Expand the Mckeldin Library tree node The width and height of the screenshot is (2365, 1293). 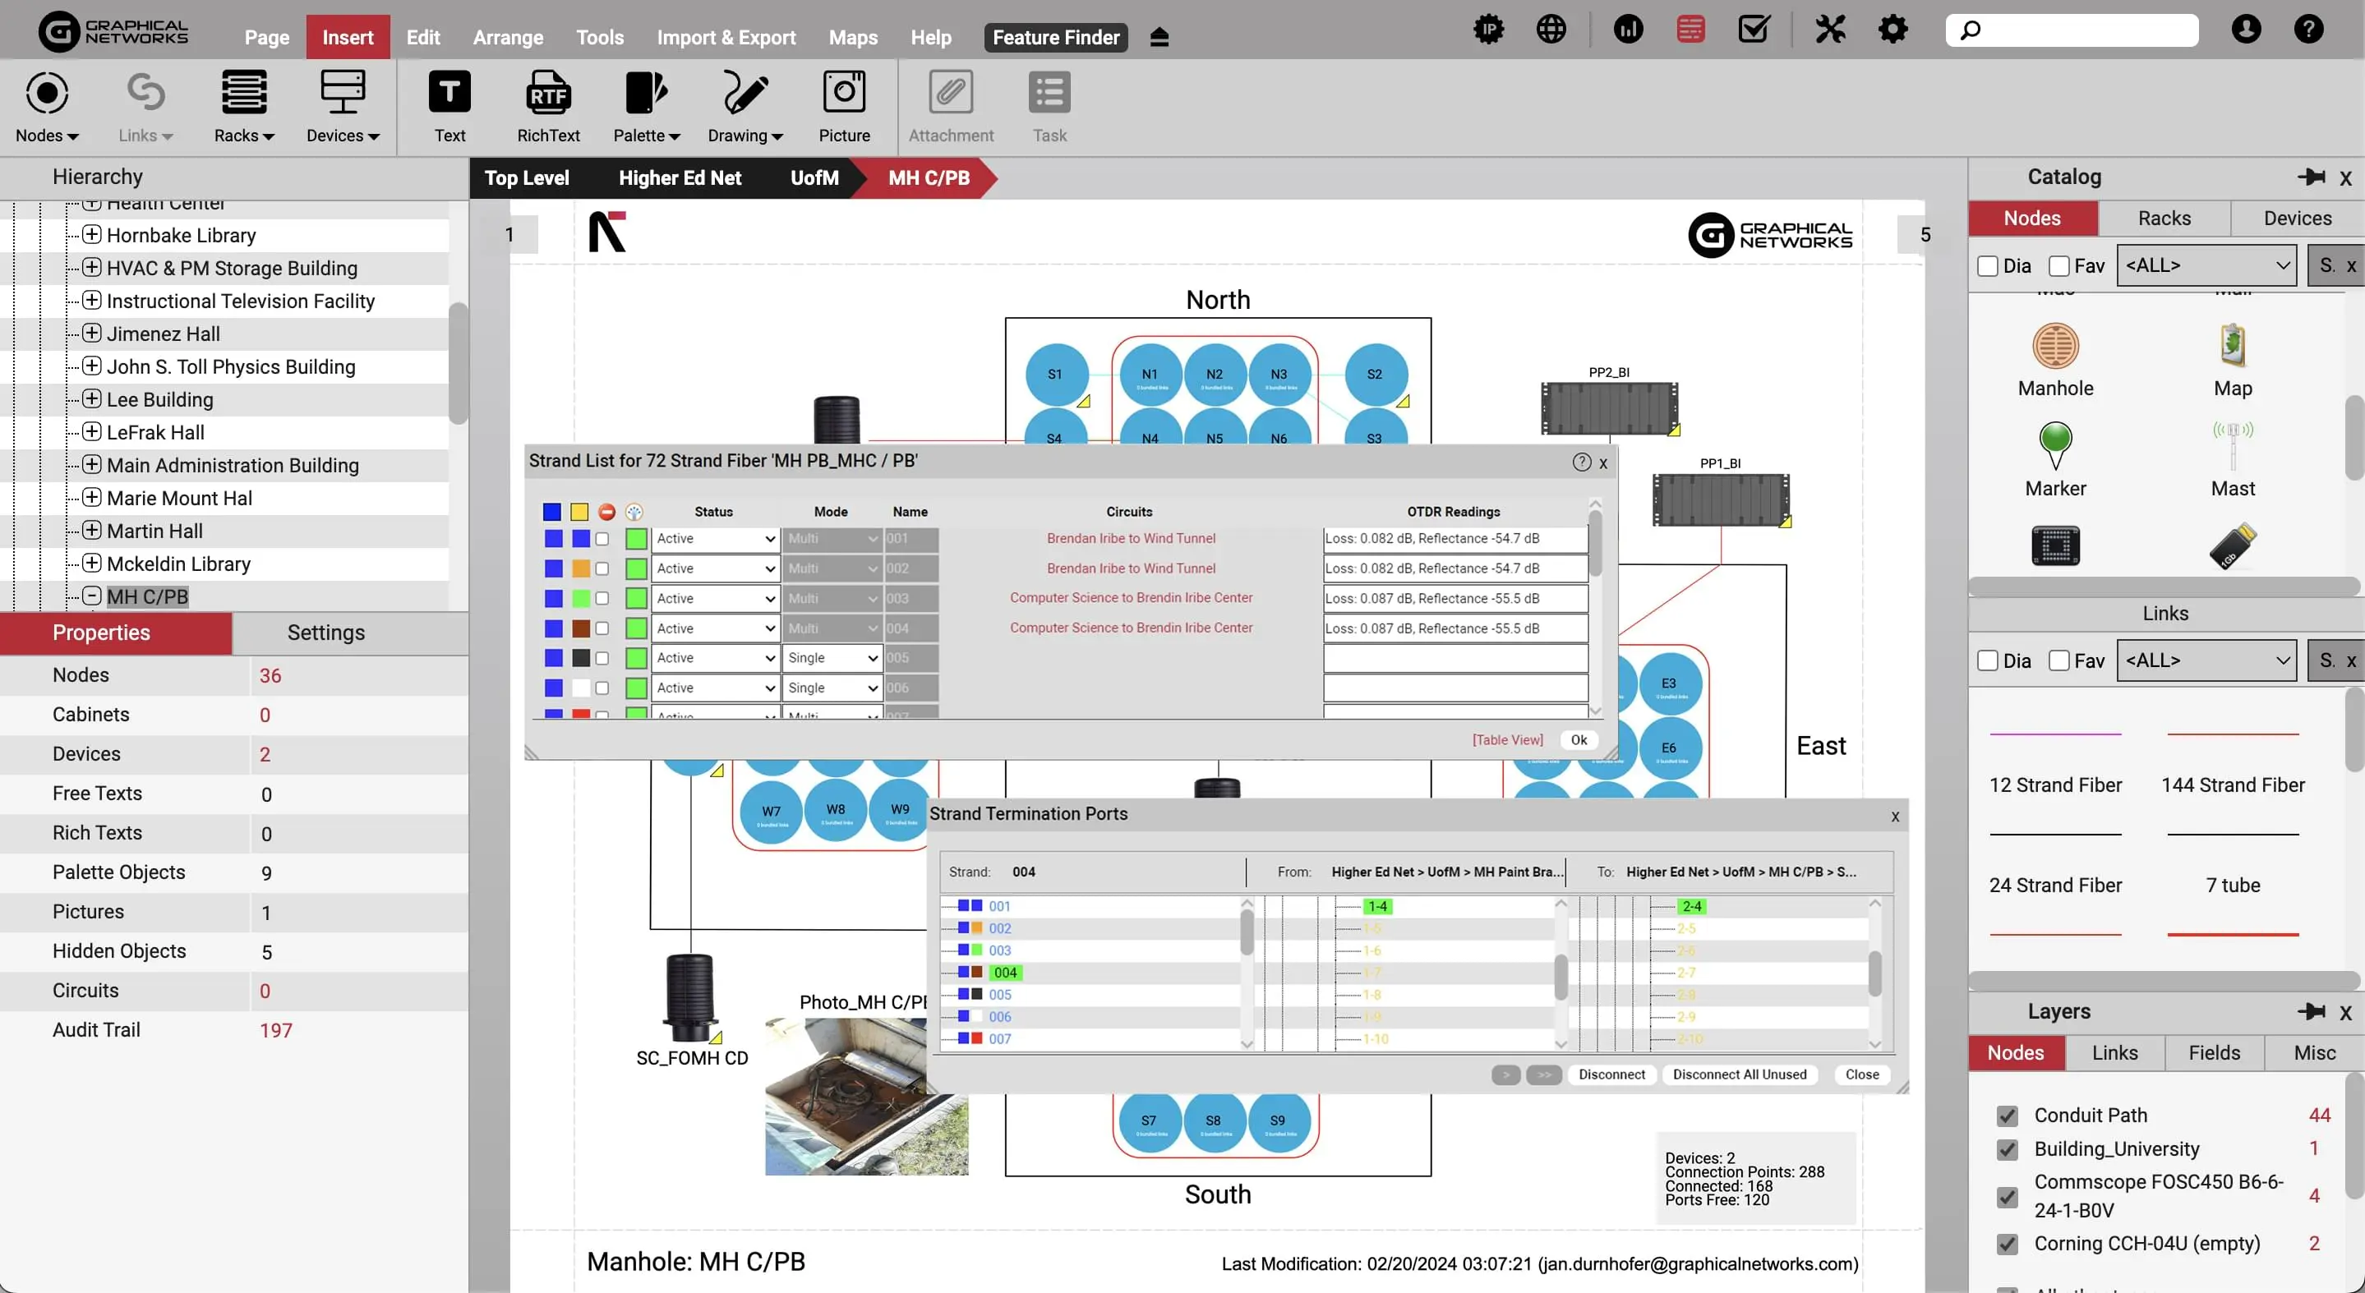[x=91, y=563]
